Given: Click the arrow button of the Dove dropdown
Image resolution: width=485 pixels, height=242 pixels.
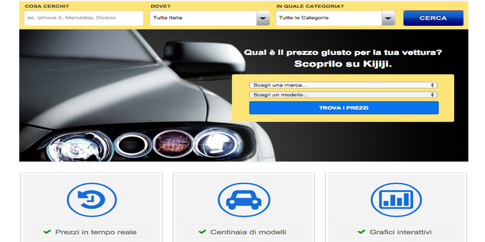Looking at the screenshot, I should 263,18.
